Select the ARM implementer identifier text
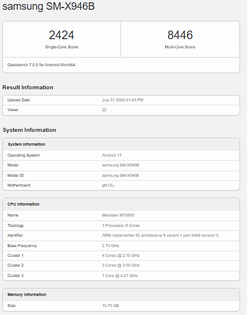 click(x=160, y=236)
